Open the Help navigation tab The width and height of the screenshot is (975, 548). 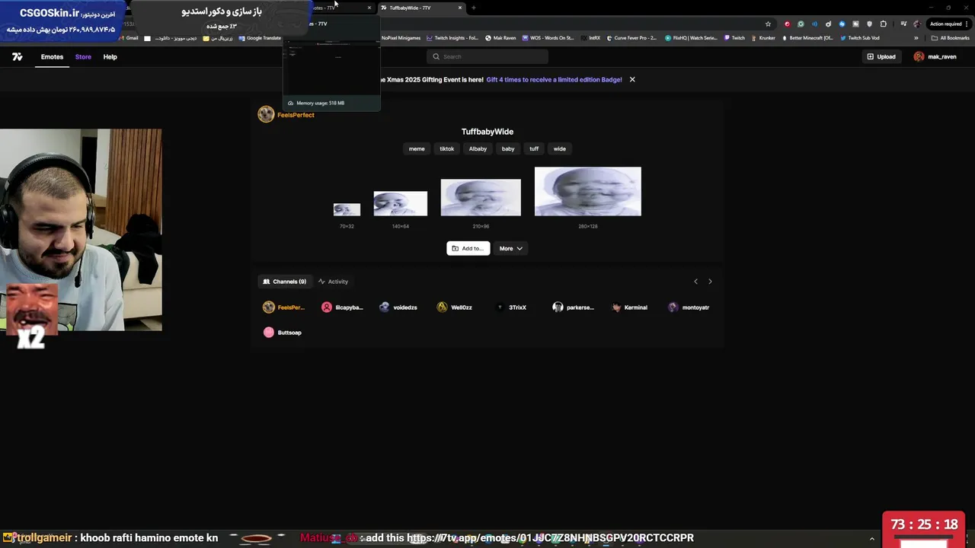point(110,57)
